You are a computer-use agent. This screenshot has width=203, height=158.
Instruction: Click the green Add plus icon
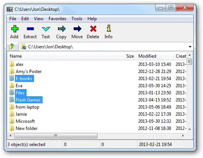point(15,29)
